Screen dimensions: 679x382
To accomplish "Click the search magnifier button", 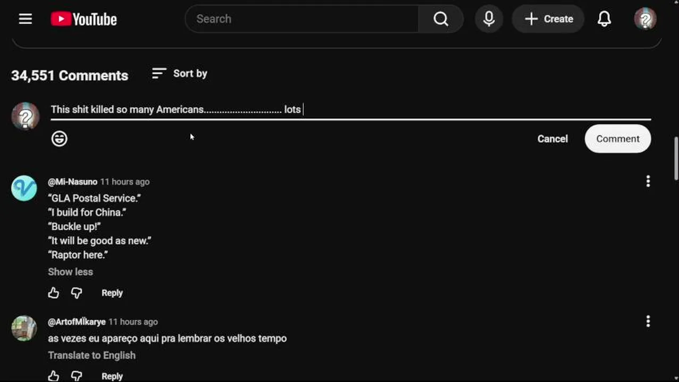I will [x=441, y=19].
